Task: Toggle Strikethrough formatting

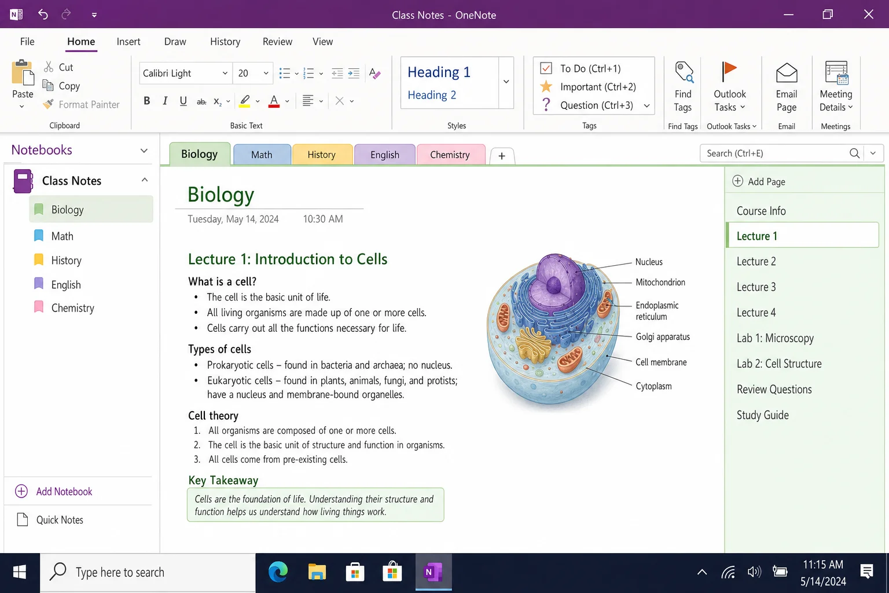Action: coord(201,101)
